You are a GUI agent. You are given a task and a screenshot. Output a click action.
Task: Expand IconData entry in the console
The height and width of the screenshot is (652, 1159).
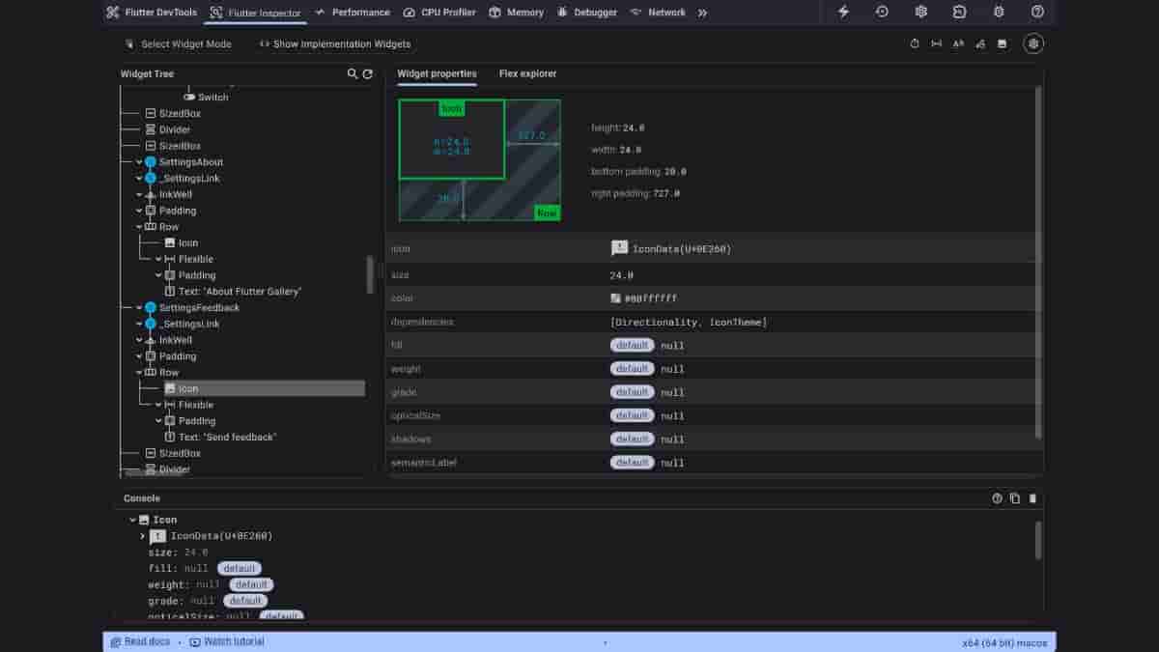click(x=143, y=536)
